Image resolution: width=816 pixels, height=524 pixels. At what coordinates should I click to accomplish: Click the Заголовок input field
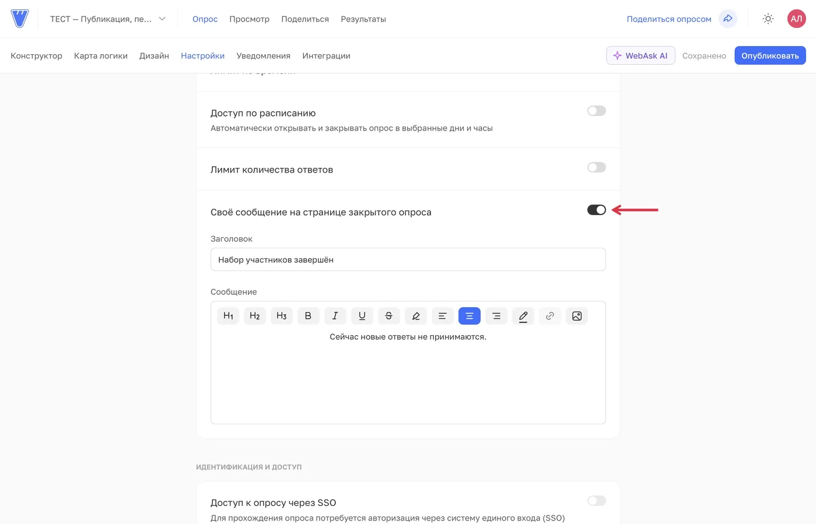click(x=408, y=259)
